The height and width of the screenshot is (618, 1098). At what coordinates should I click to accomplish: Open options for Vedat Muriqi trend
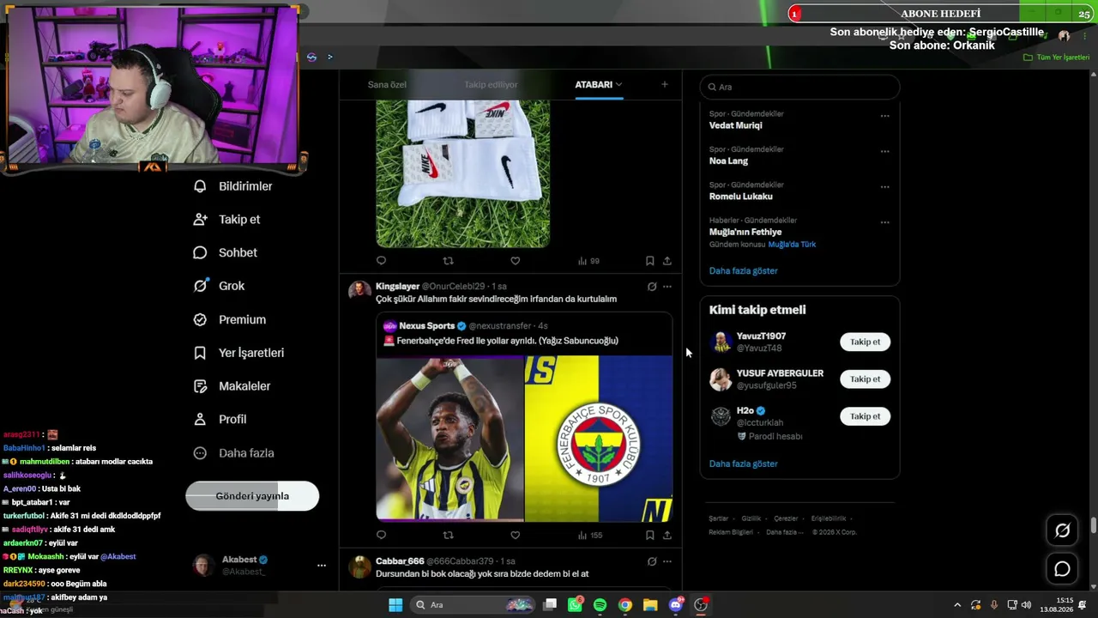tap(885, 116)
